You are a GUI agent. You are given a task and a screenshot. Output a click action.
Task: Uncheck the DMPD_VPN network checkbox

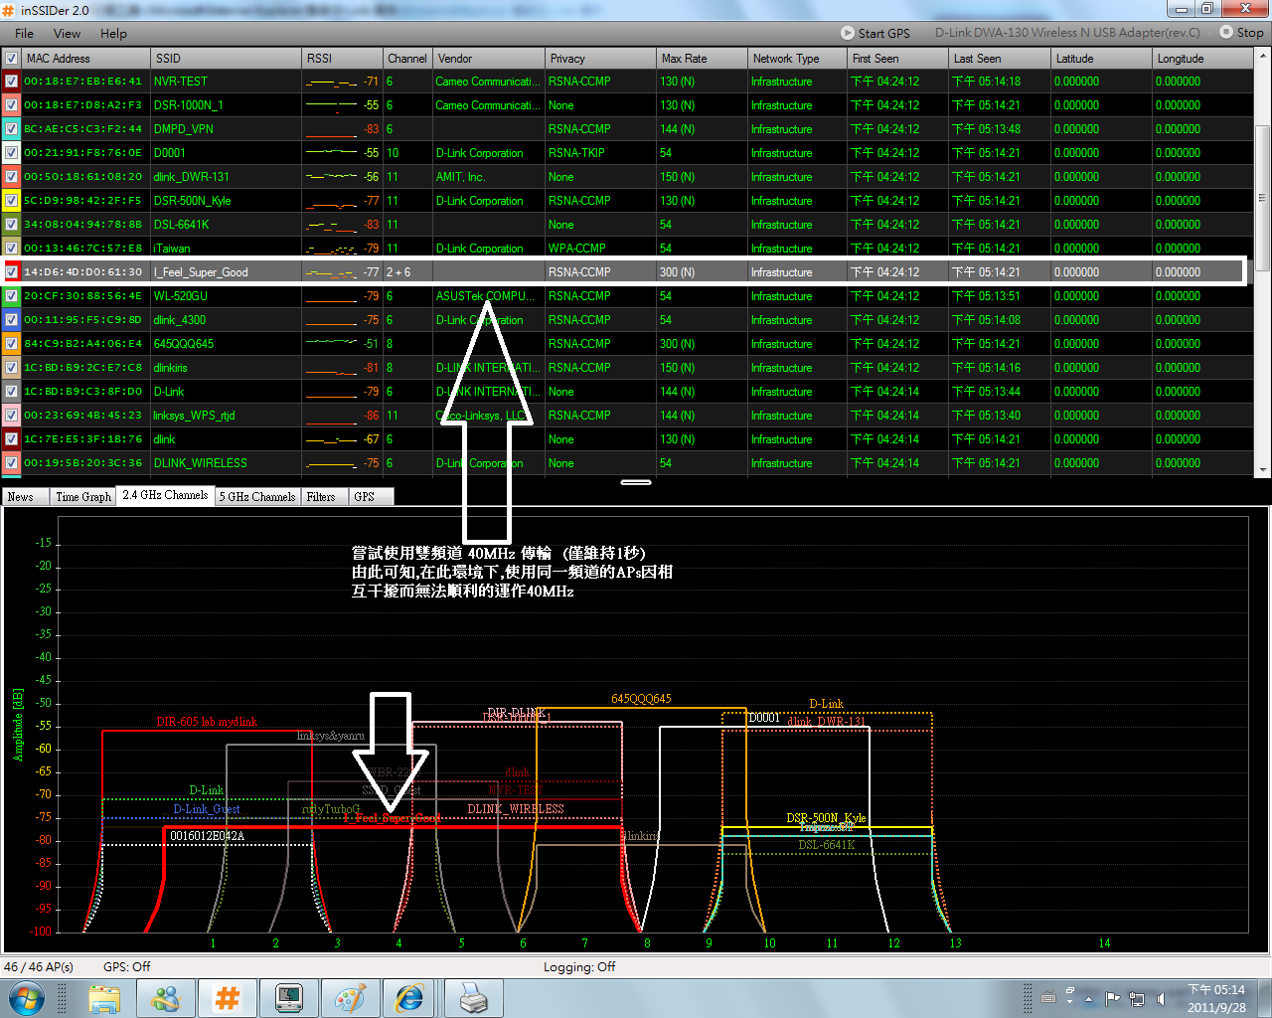11,129
